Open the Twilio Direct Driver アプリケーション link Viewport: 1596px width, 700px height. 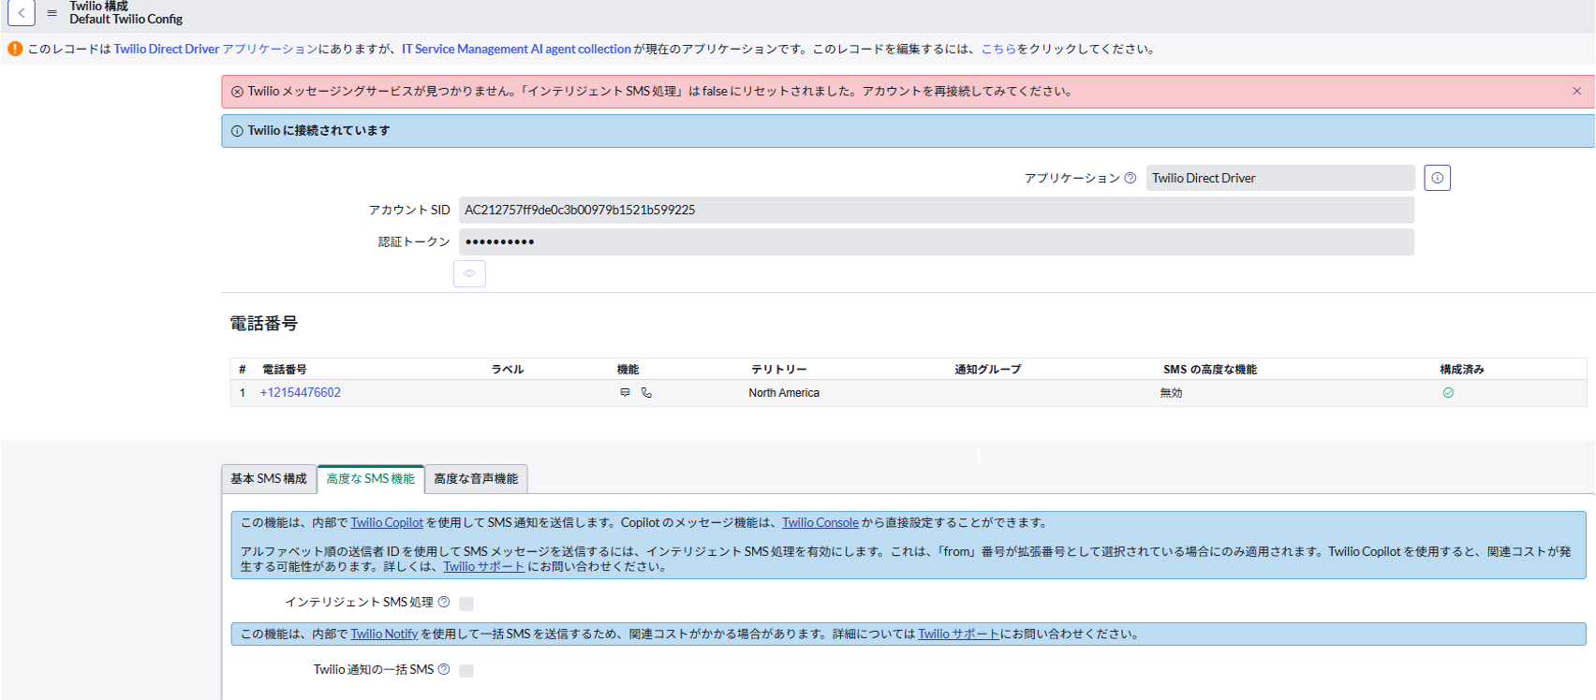(215, 49)
